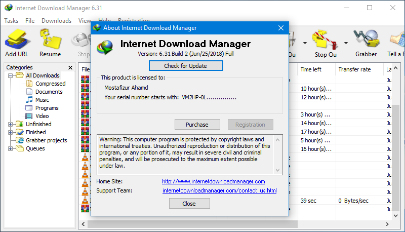Expand the Queues category node
Image resolution: width=405 pixels, height=232 pixels.
(10, 148)
